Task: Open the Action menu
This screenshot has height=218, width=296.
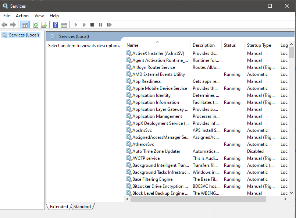Action: point(22,16)
